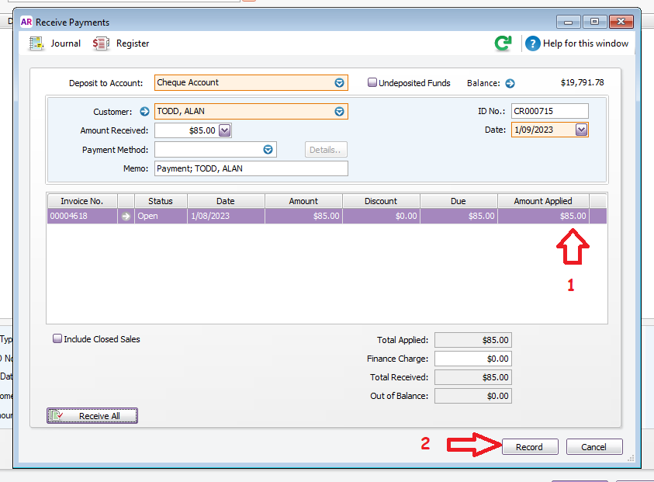Expand the Customer dropdown list
The image size is (654, 482).
click(339, 112)
